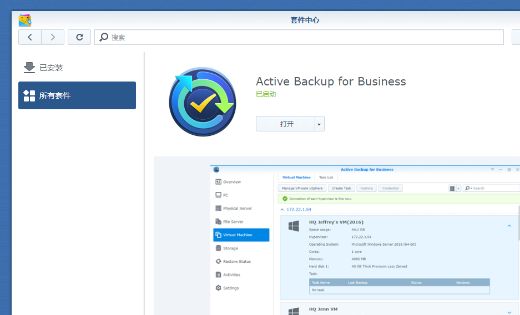Screen dimensions: 520x315
Task: Select the 所有套件 all packages section
Action: [77, 95]
